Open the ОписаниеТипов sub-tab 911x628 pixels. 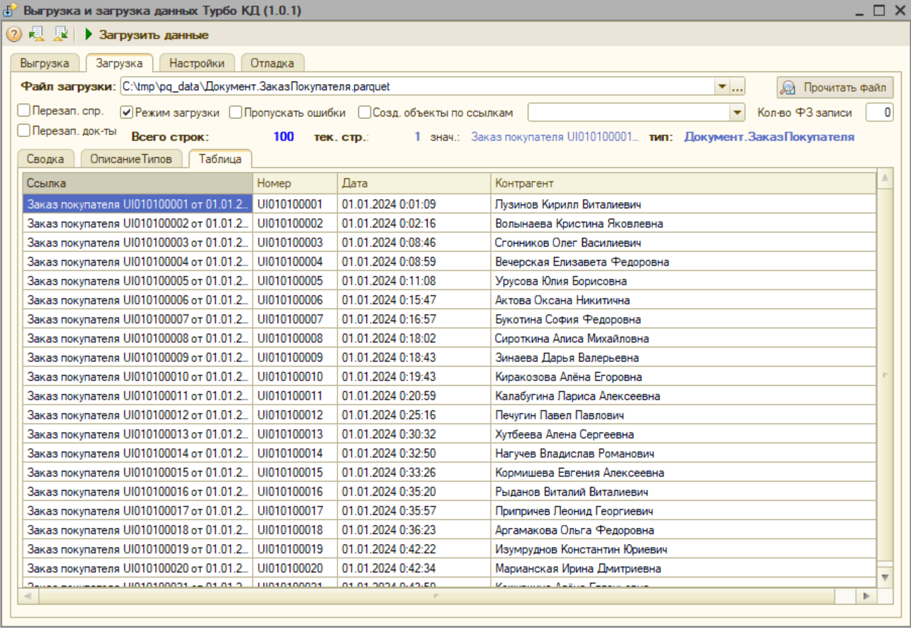pos(131,159)
